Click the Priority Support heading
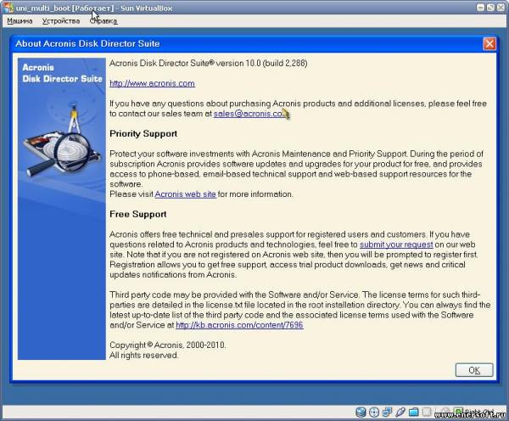The height and width of the screenshot is (421, 509). click(143, 133)
